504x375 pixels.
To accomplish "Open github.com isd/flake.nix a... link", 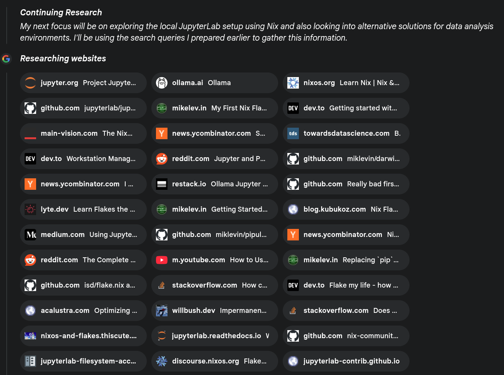I will pyautogui.click(x=83, y=285).
